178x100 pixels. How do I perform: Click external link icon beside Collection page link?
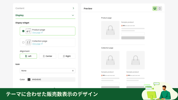(42, 44)
